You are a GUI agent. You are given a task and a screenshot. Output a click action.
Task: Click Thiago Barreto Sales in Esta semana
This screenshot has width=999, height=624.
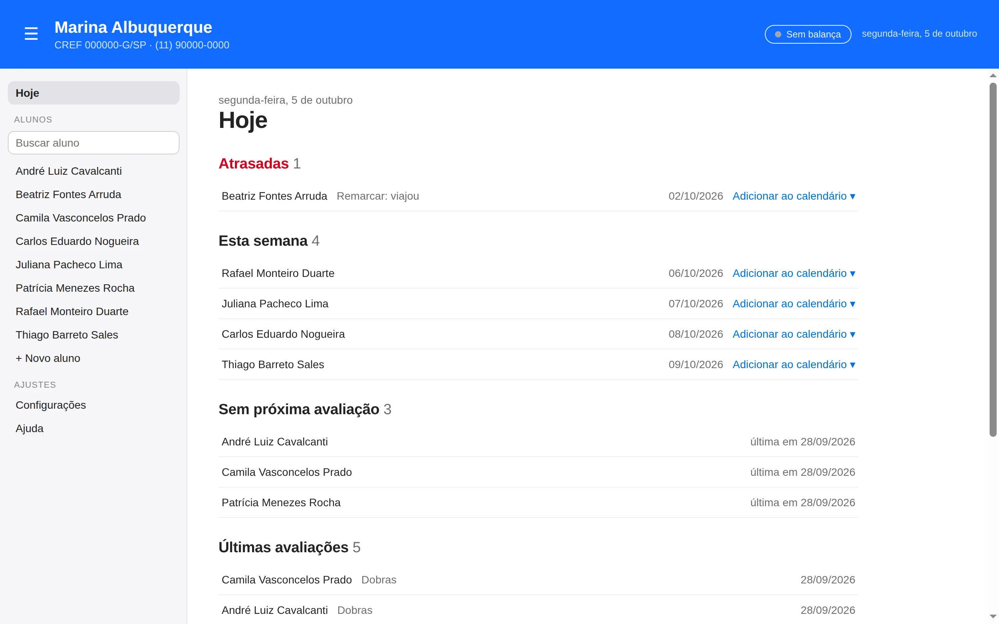(x=273, y=364)
